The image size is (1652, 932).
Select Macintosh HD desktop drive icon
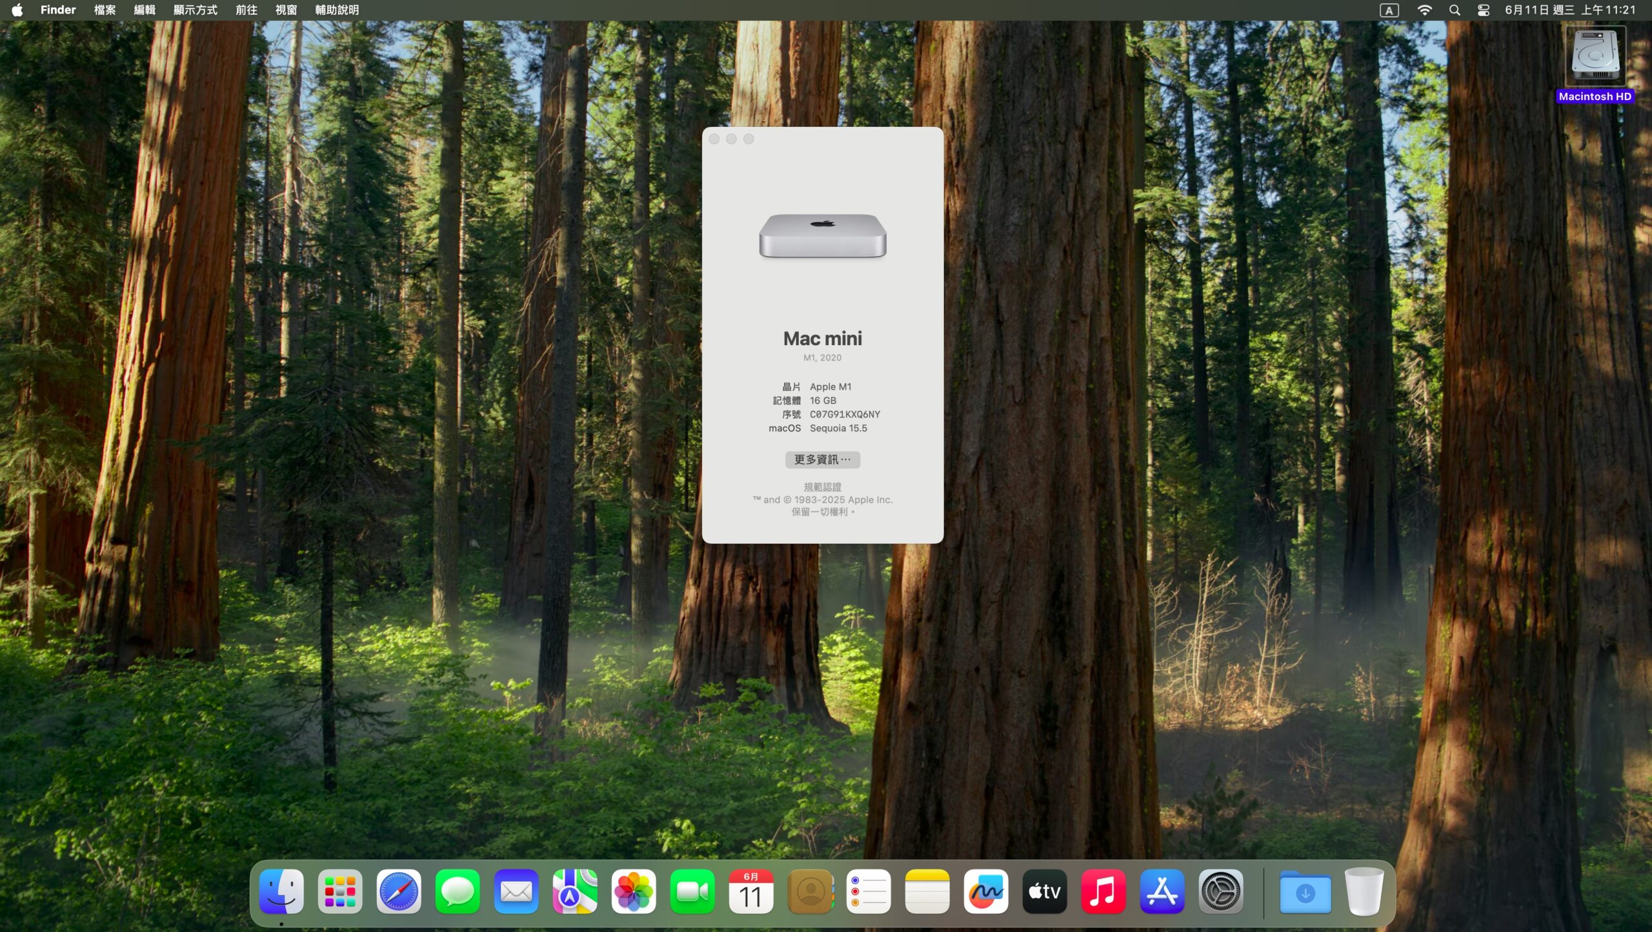click(1595, 57)
